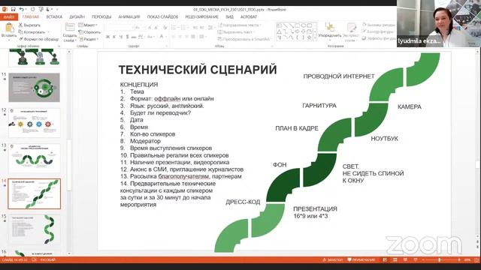Screen dimensions: 481x270
Task: Select the rectangle shape in shapes gallery
Action: (x=298, y=25)
